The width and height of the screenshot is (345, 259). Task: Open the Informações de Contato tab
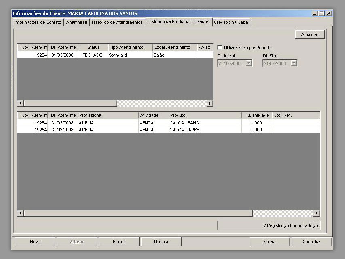[x=38, y=22]
